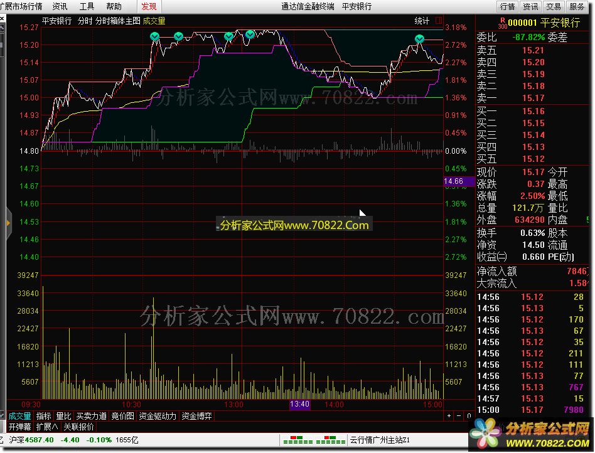Expand with the 扩展∧ button

tap(47, 427)
